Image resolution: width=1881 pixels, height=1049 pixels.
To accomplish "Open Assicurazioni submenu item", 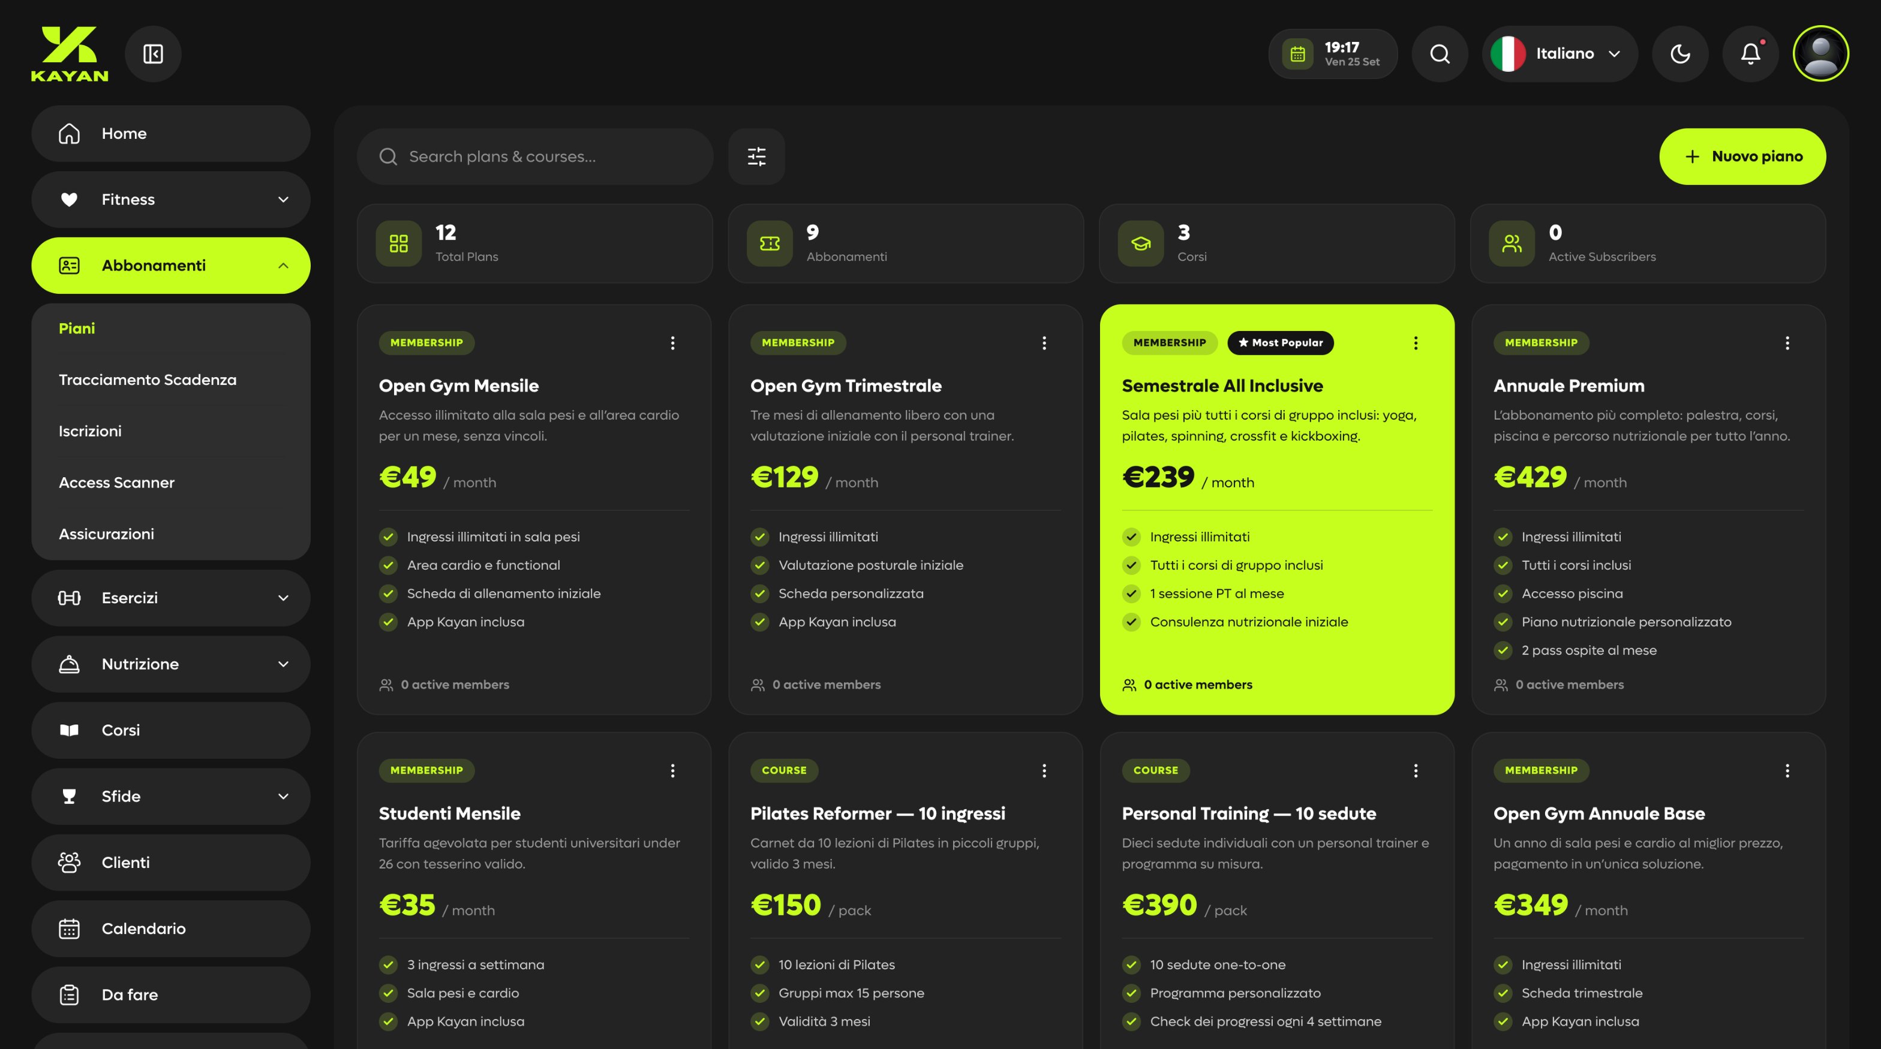I will point(107,534).
